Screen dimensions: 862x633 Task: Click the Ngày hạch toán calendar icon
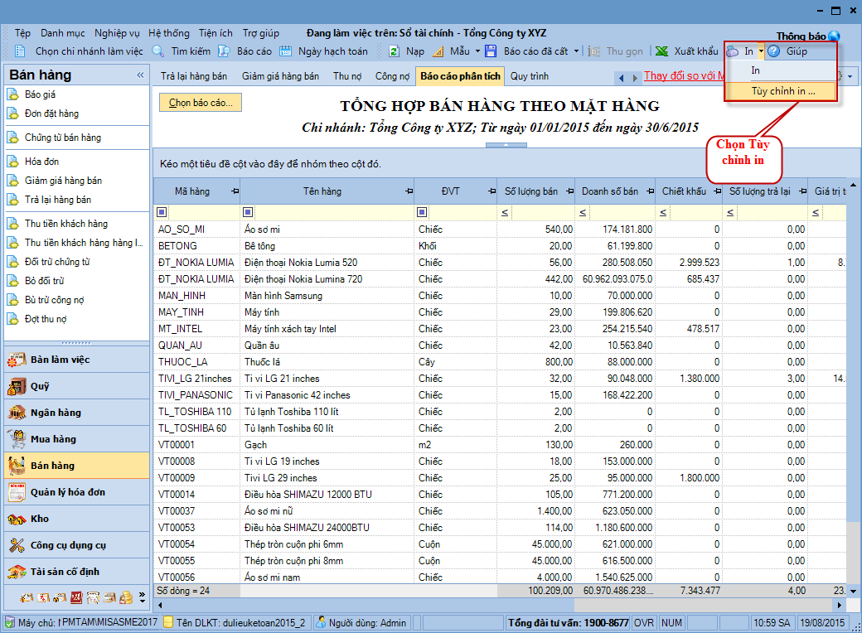285,51
